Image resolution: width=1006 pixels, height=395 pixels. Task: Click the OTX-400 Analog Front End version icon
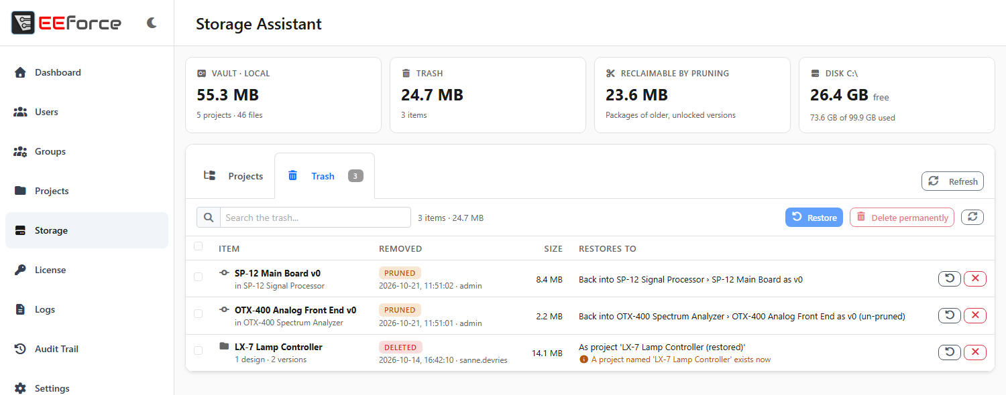[x=224, y=310]
